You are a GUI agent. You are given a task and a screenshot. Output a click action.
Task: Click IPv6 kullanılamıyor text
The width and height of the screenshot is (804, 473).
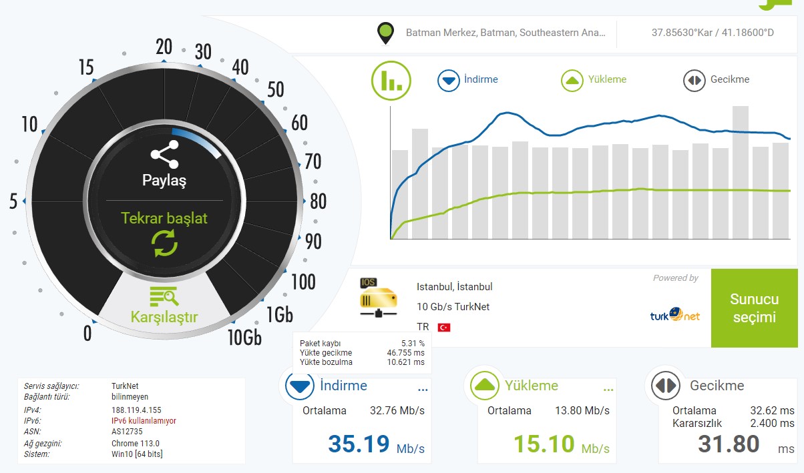click(144, 421)
